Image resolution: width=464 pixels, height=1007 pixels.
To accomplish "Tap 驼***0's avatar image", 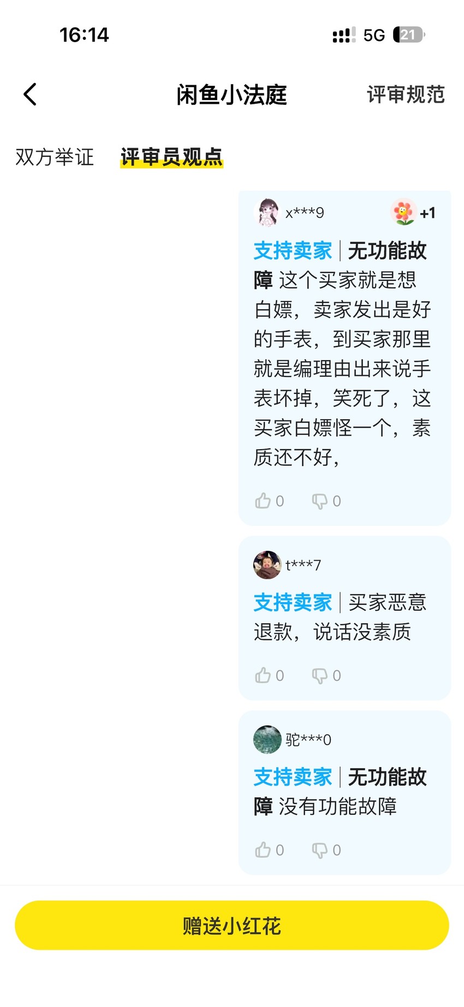I will (x=267, y=739).
